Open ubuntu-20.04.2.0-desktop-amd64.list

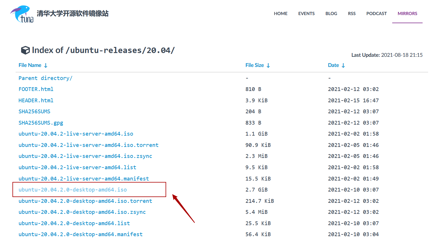point(74,223)
